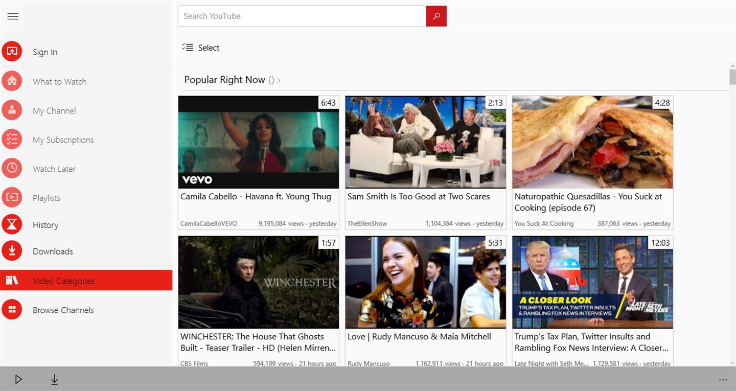The height and width of the screenshot is (391, 736).
Task: Click the red search magnifier button
Action: (x=436, y=16)
